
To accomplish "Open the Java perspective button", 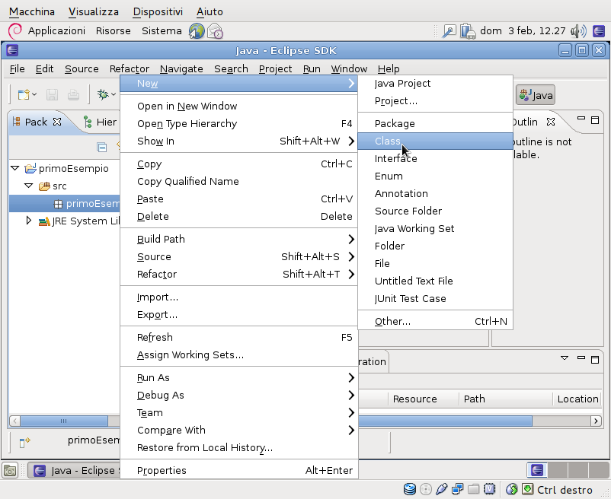I will [536, 95].
